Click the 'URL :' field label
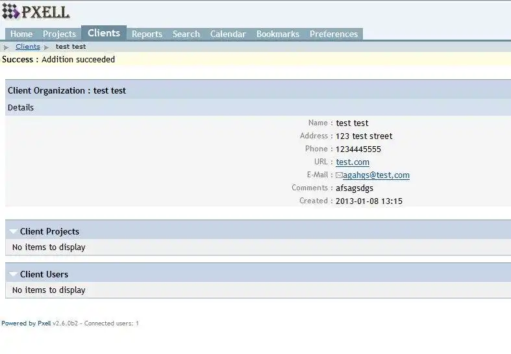511x354 pixels. coord(323,162)
